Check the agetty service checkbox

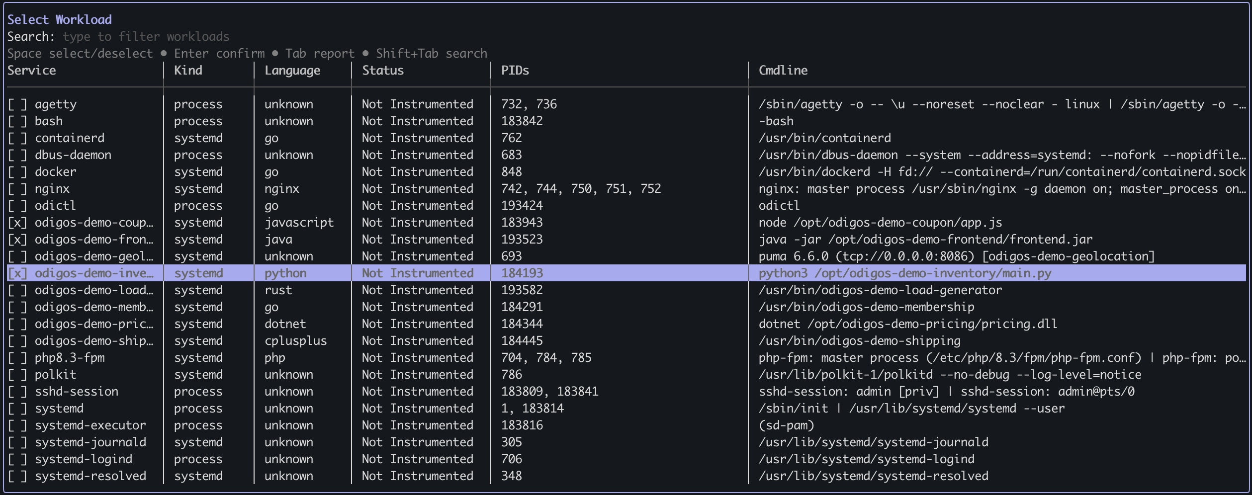tap(17, 104)
